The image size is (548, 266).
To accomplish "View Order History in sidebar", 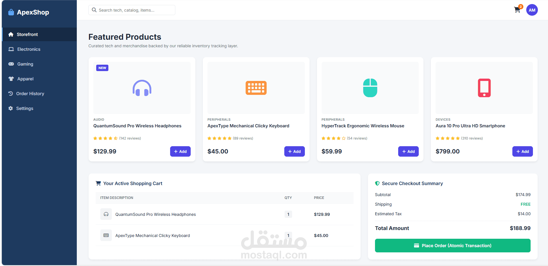I will pos(39,93).
